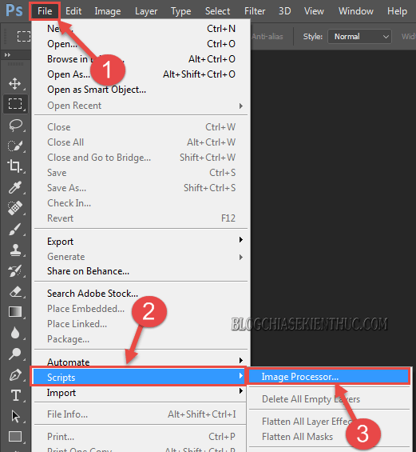416x452 pixels.
Task: Click Place Linked... menu entry
Action: [x=141, y=324]
